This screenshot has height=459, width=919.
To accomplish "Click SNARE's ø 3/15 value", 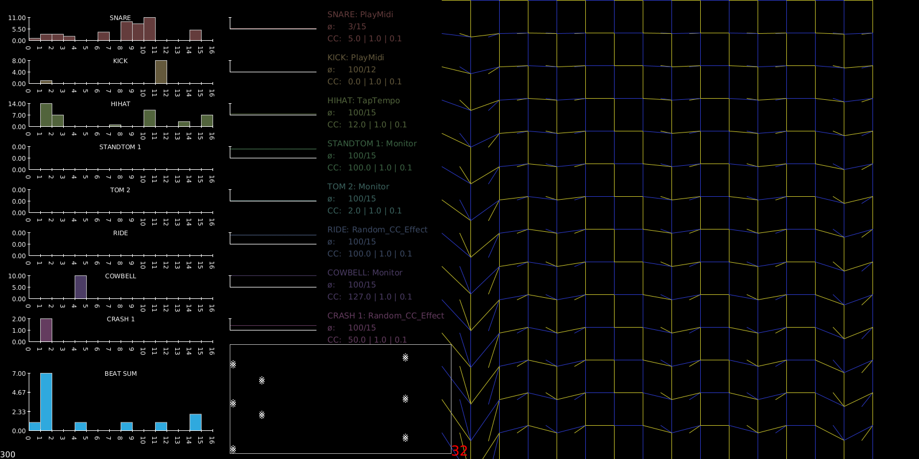I will (x=357, y=26).
